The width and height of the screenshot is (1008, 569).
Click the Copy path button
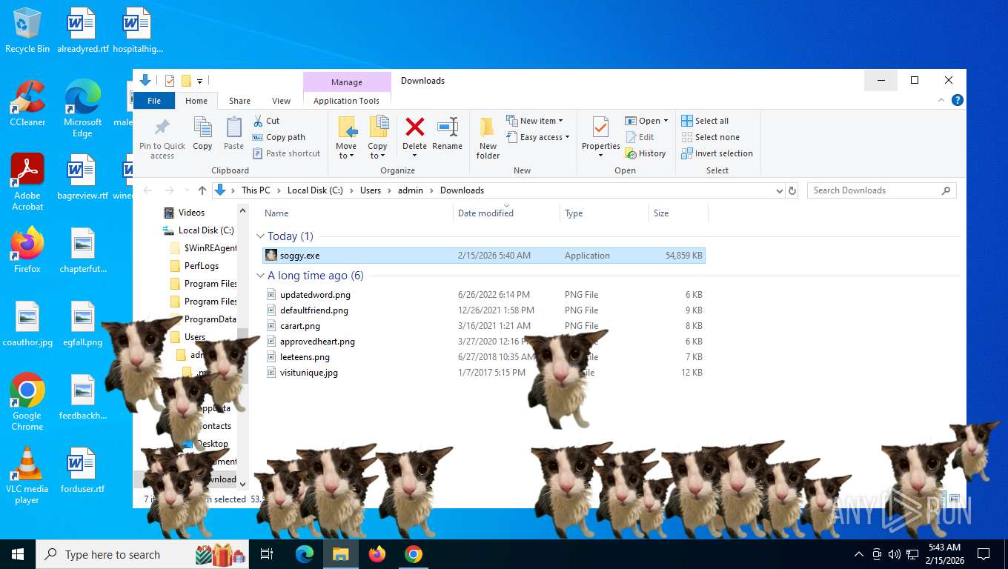pos(279,137)
